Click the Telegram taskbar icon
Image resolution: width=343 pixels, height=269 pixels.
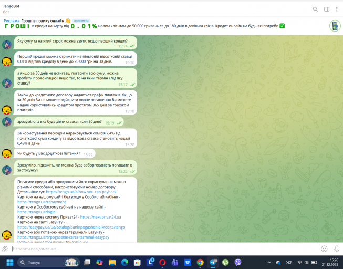[213, 262]
